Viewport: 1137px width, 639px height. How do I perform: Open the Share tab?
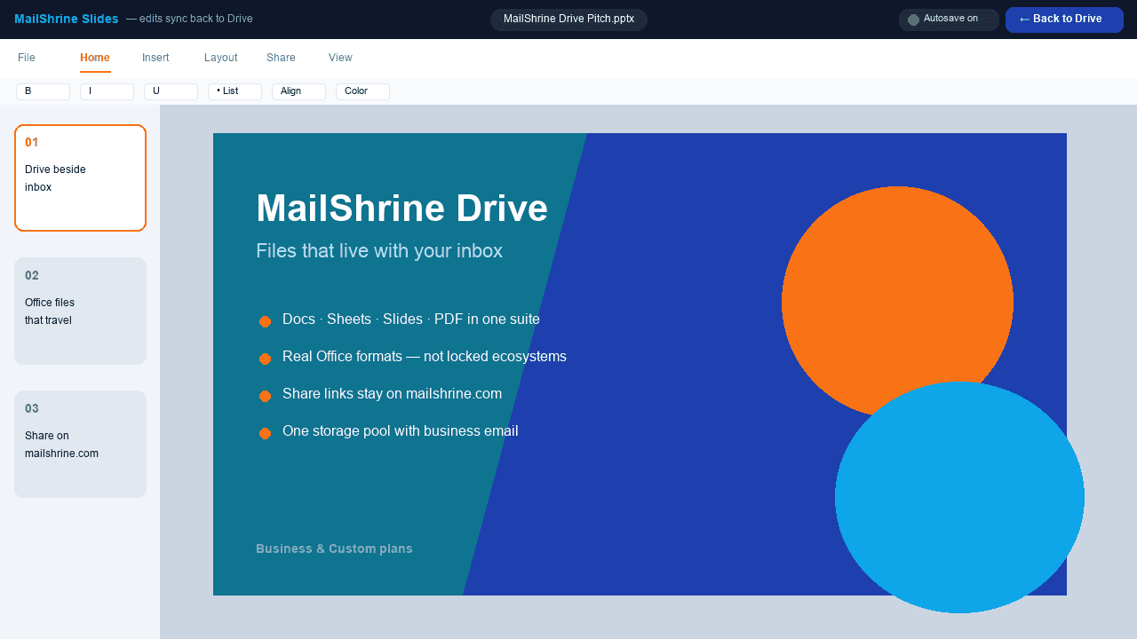point(281,58)
